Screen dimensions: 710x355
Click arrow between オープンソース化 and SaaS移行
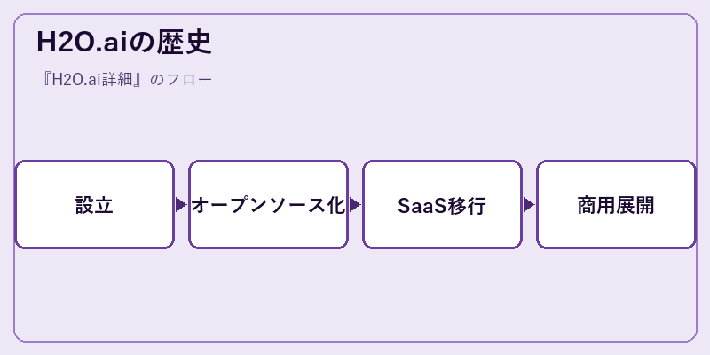coord(355,205)
